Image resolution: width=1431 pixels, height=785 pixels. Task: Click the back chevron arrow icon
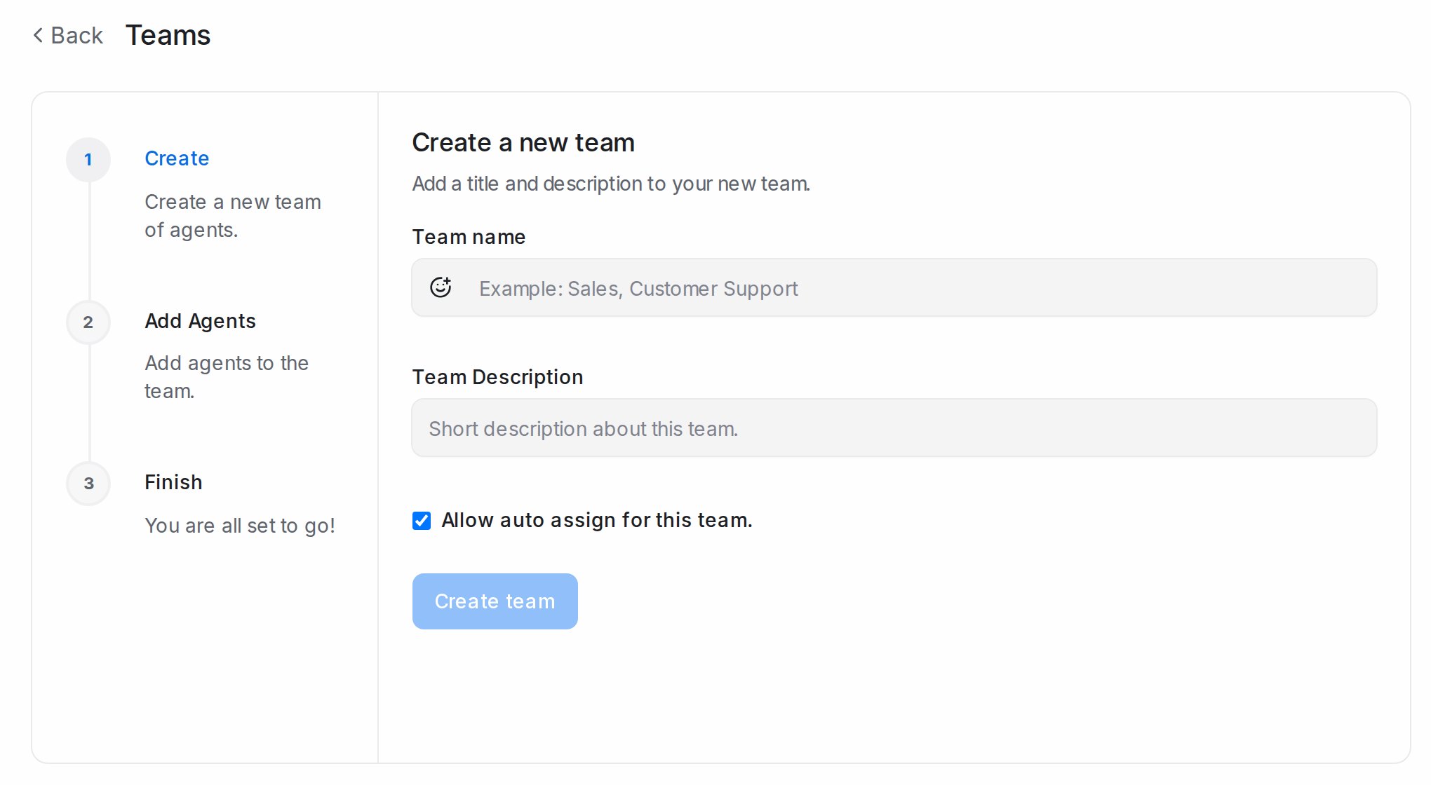point(39,35)
